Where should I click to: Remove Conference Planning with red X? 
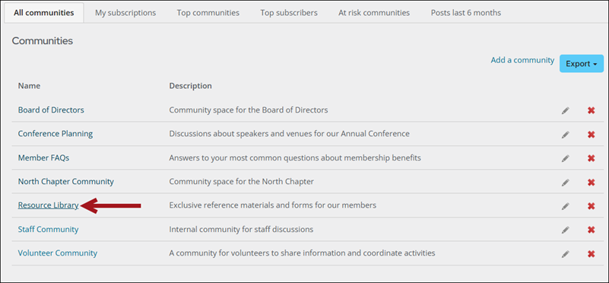point(592,135)
